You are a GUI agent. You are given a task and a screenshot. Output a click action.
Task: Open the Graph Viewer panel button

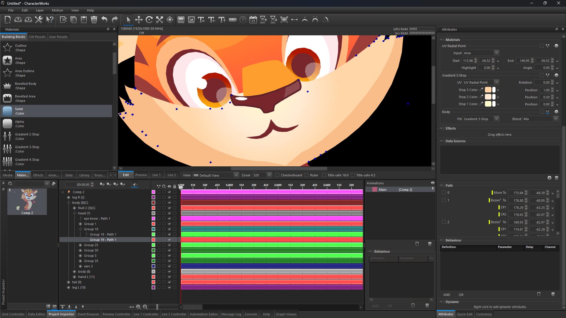click(x=286, y=314)
